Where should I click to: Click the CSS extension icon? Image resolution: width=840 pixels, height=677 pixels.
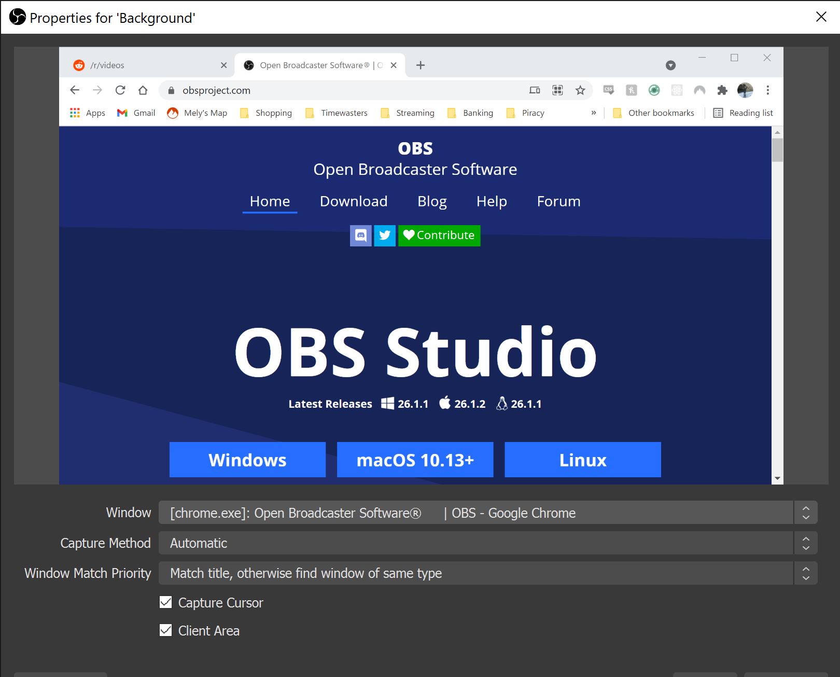pos(609,90)
